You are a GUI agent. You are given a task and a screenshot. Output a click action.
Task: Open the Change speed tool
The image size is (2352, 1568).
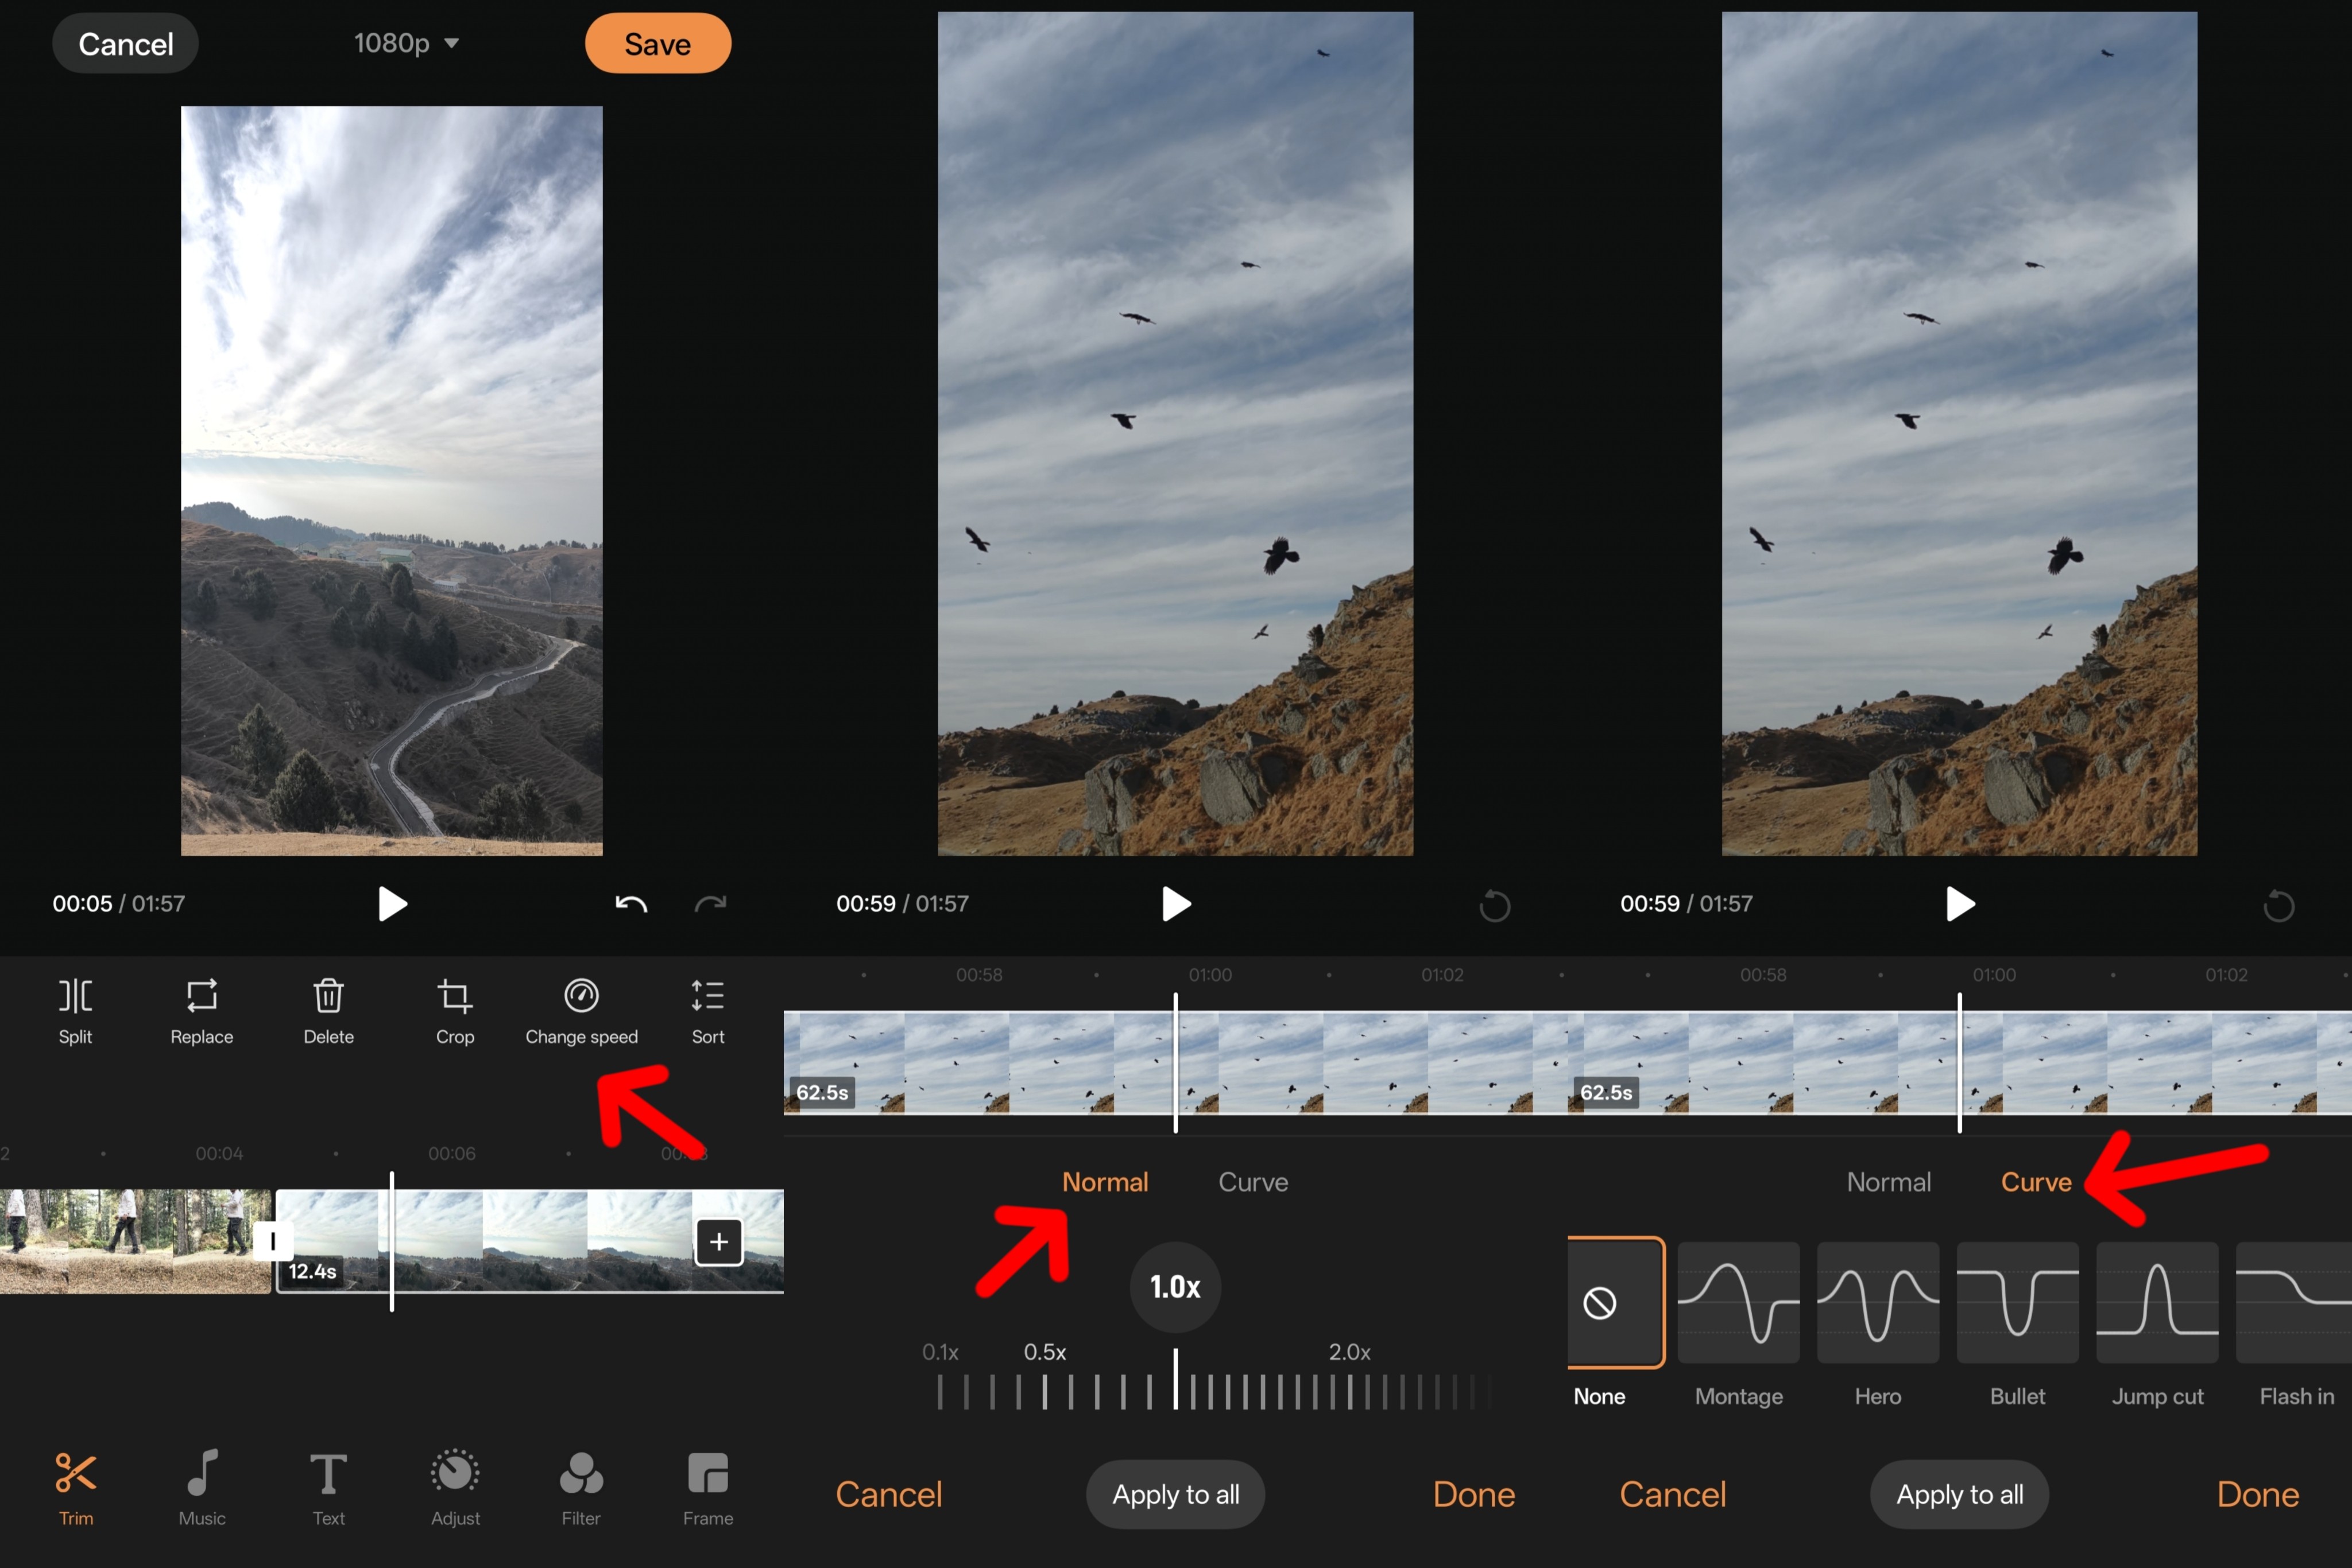coord(581,1011)
